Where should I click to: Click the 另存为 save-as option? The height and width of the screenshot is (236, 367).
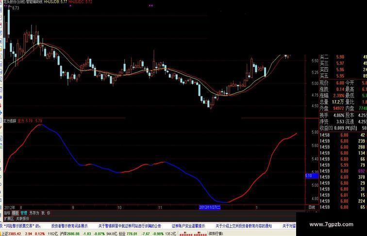point(34,213)
